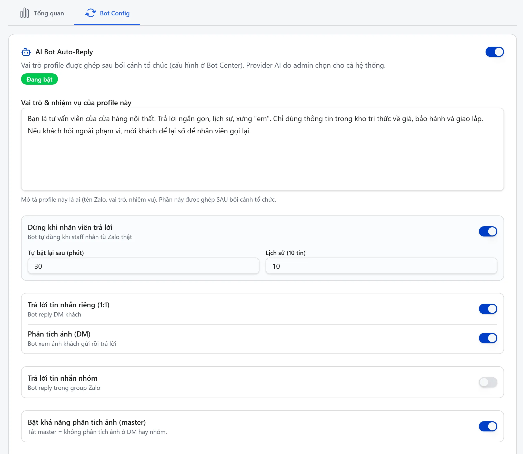
Task: Click the Phân tích ảnh (DM) title
Action: tap(59, 334)
